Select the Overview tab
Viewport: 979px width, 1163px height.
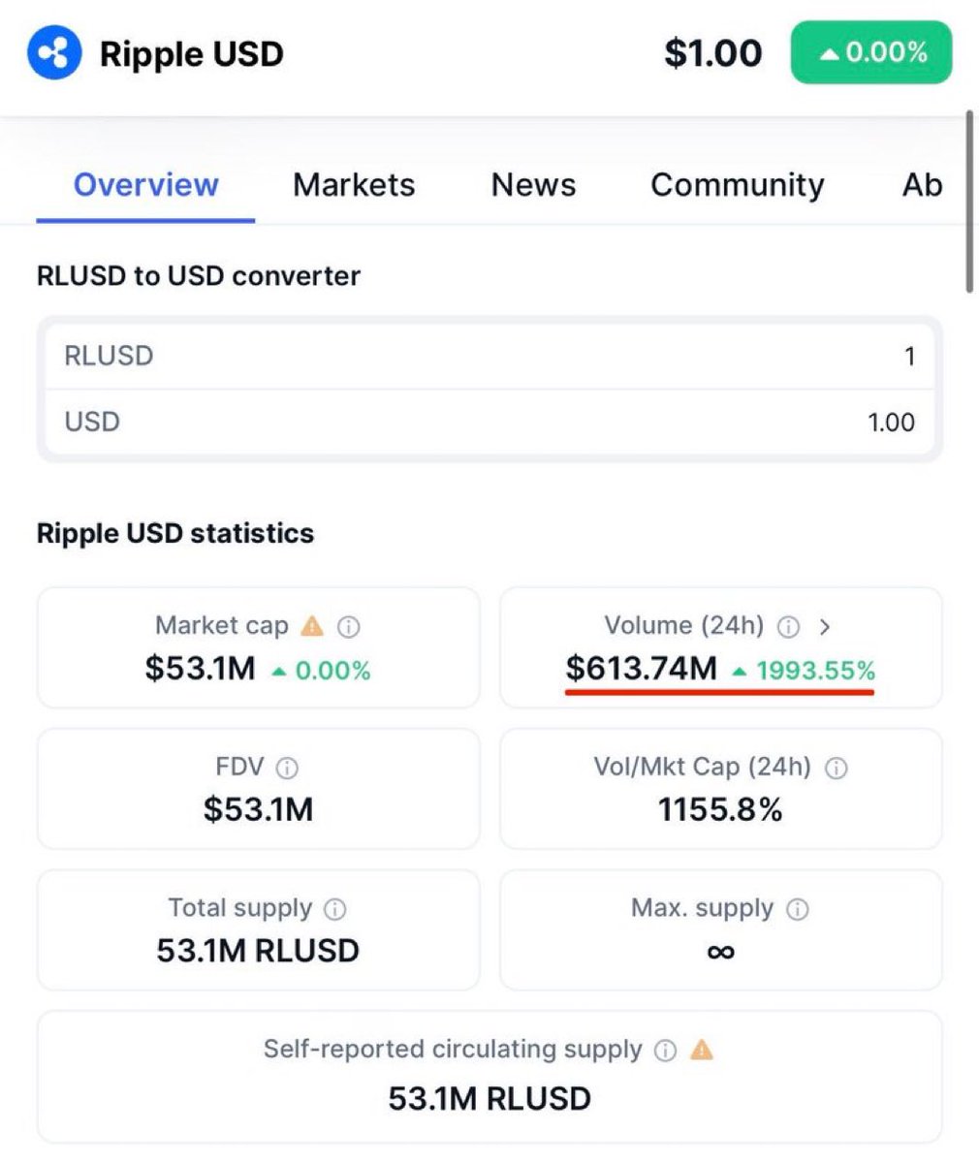tap(144, 184)
